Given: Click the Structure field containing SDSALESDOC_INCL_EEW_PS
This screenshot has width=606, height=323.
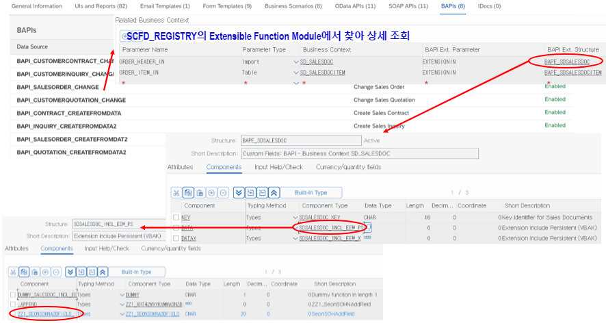Looking at the screenshot, I should (x=119, y=224).
